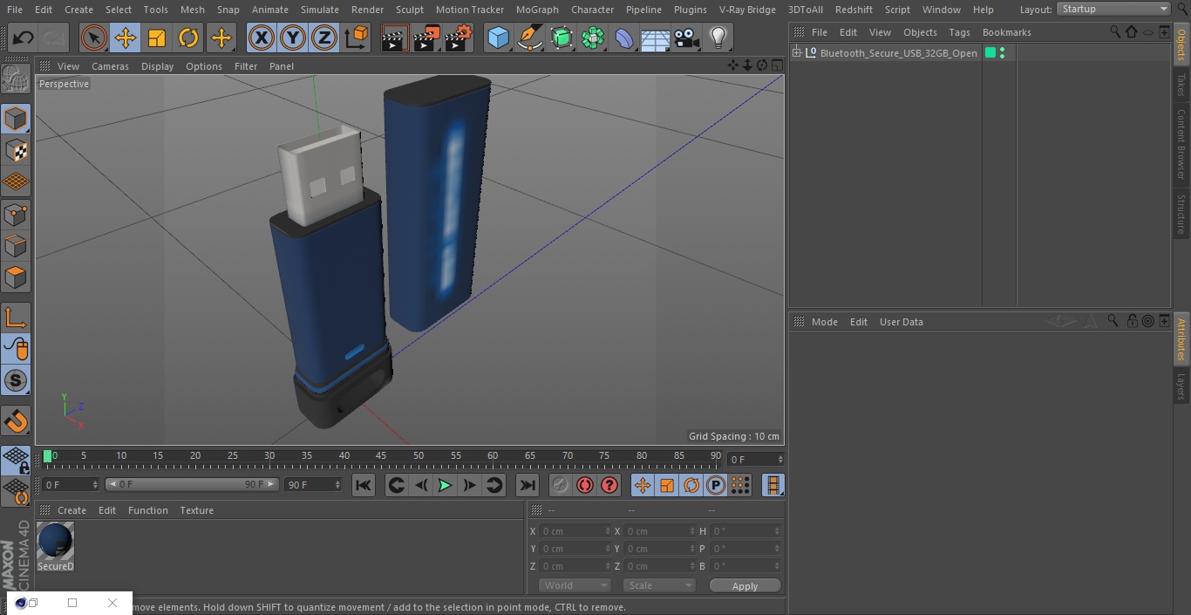Viewport: 1191px width, 615px height.
Task: Switch to Edges mode
Action: (x=16, y=245)
